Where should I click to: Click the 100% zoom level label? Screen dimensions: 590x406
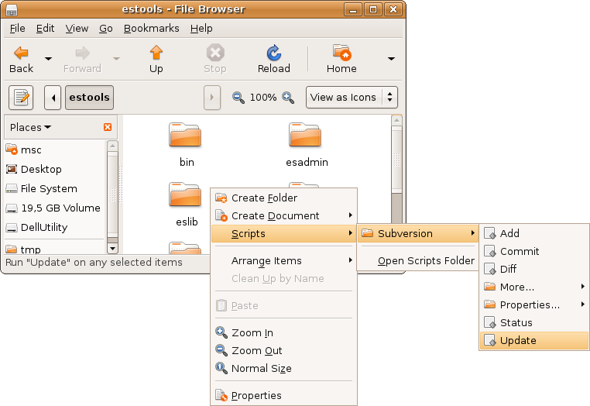pos(263,98)
